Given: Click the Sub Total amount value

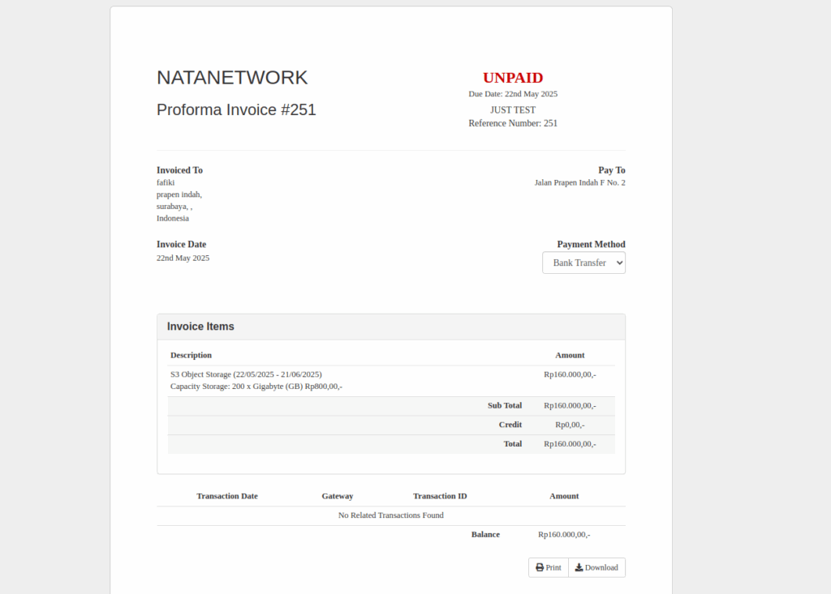Looking at the screenshot, I should (x=570, y=405).
